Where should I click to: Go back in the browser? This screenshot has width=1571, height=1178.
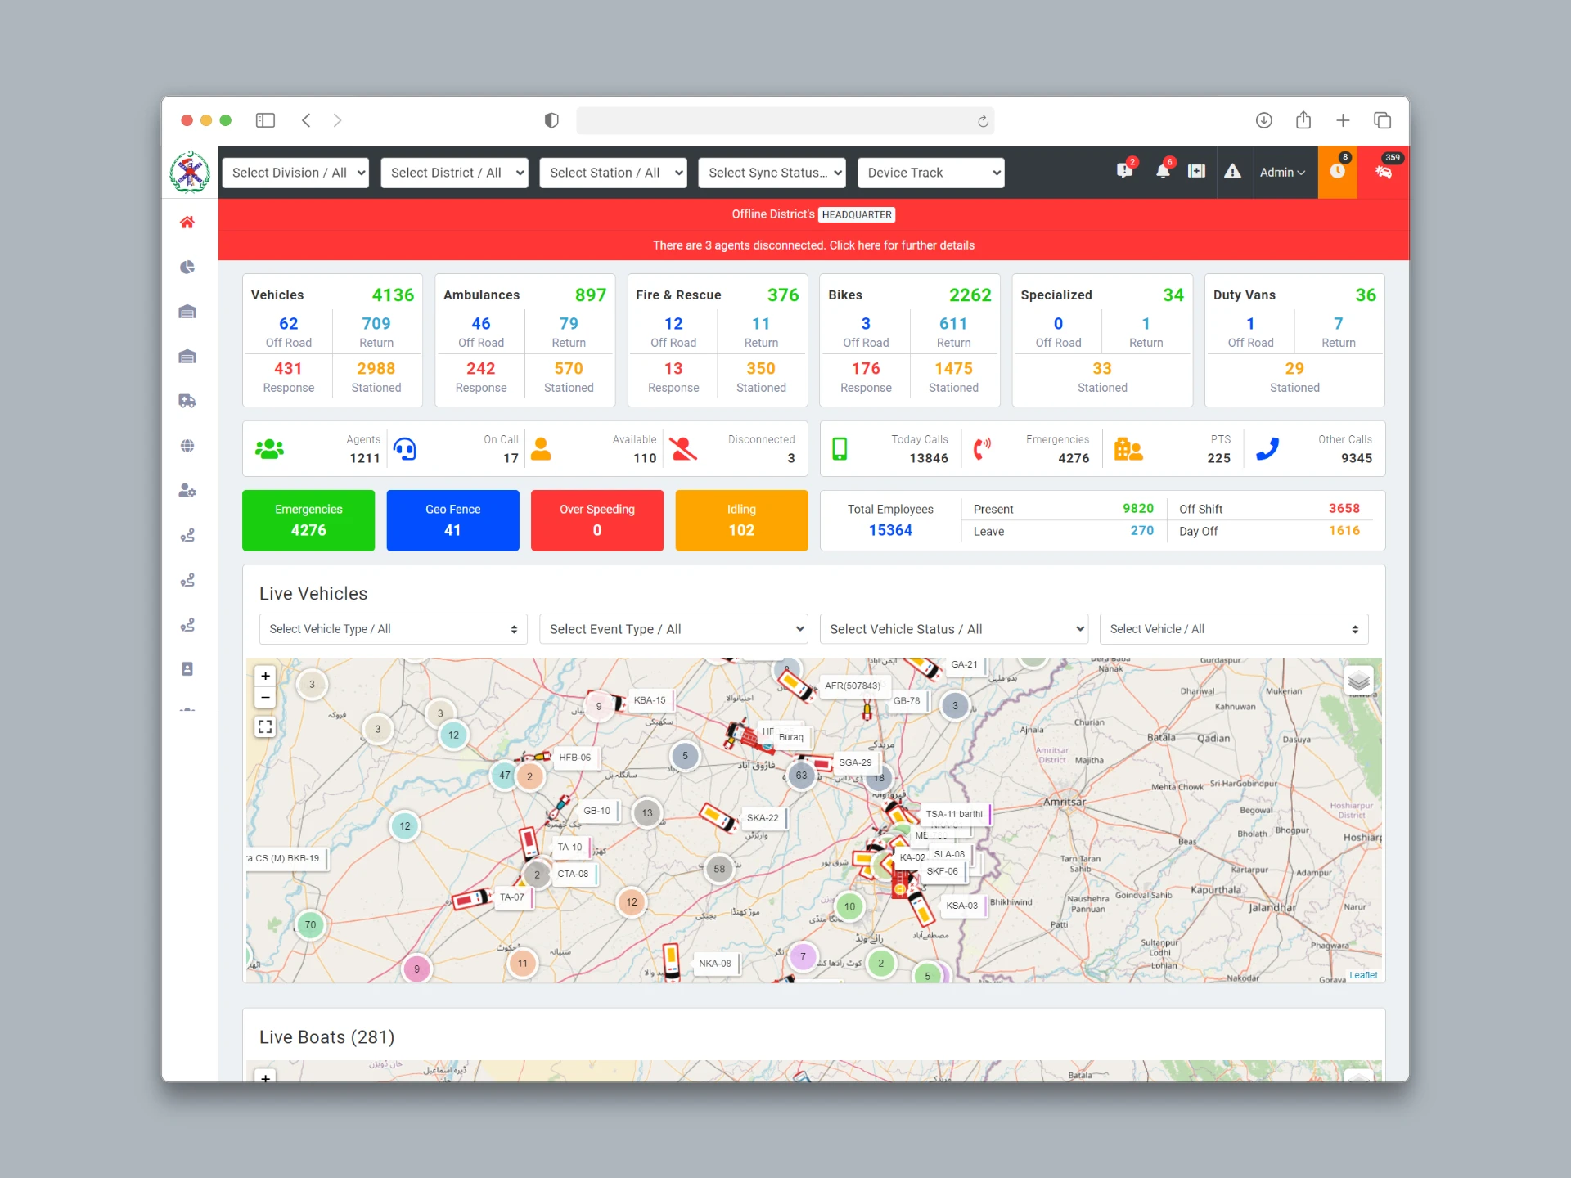tap(306, 120)
